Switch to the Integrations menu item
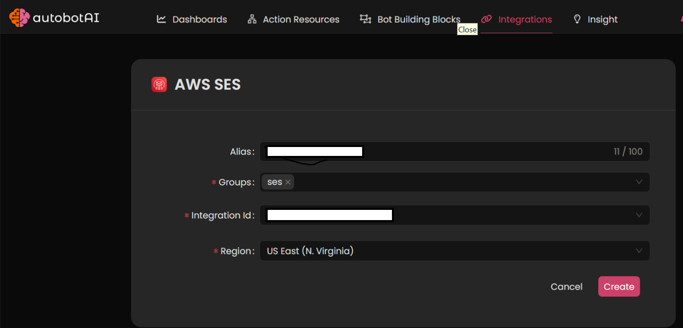 click(x=525, y=19)
